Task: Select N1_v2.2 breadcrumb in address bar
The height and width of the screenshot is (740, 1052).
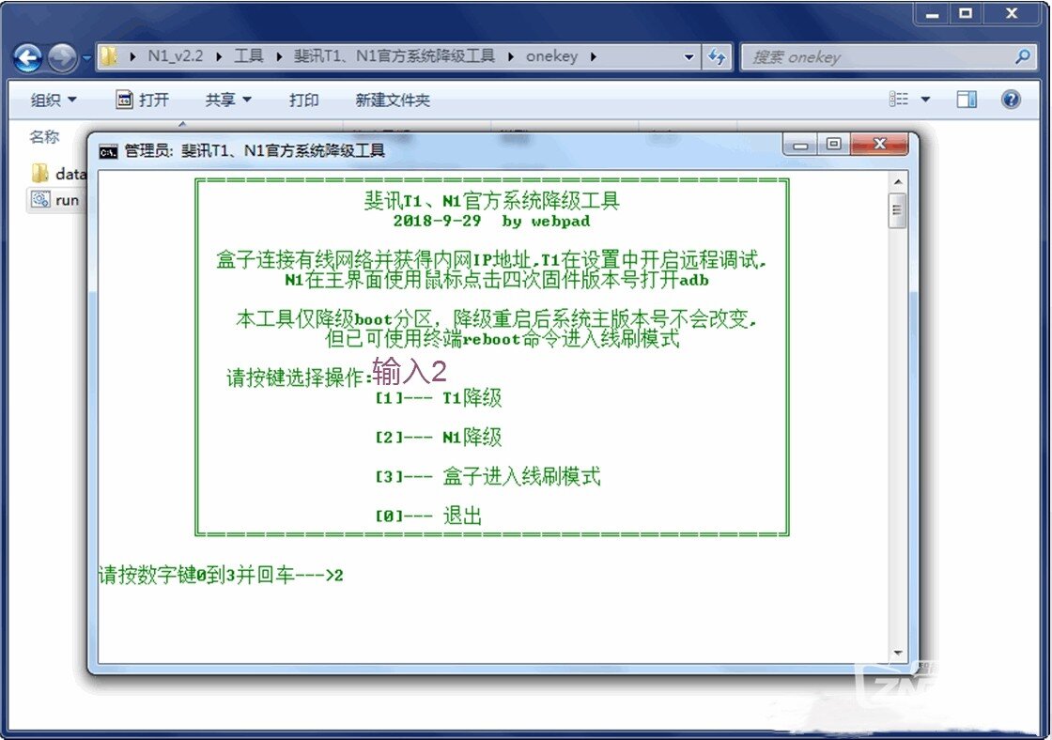Action: 175,56
